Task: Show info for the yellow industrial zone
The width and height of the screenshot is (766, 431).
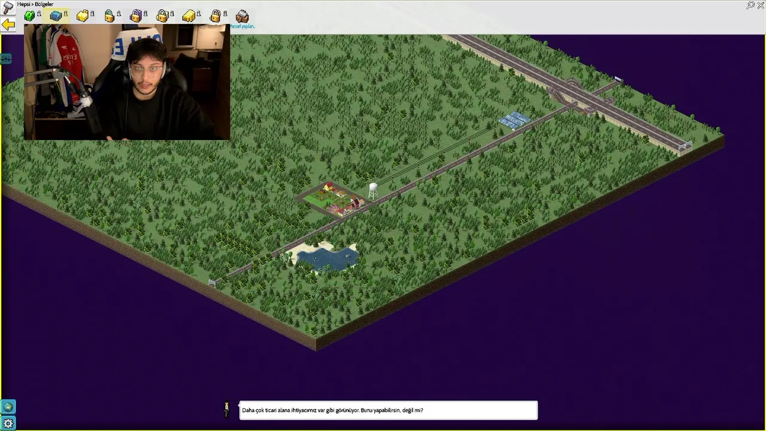Action: coord(92,13)
